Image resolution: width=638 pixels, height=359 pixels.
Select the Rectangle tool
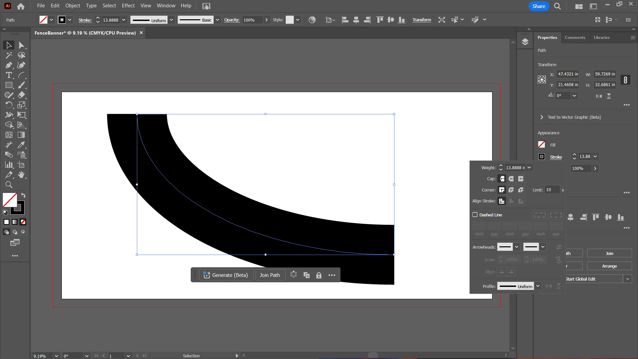9,85
